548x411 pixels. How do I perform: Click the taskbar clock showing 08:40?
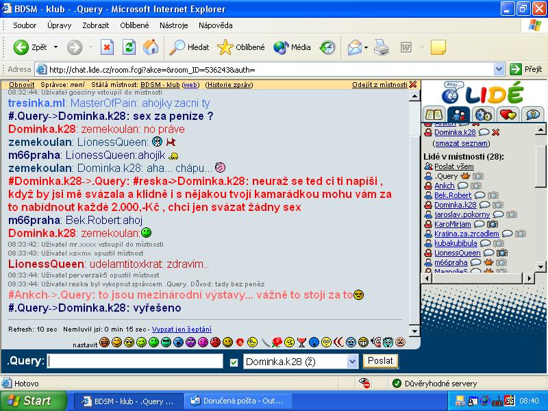point(529,401)
